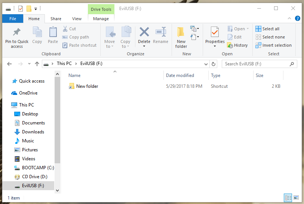Screen dimensions: 304x204
Task: Open the Move to menu
Action: [110, 37]
